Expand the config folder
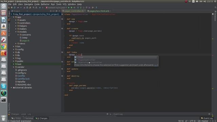Screen dimensions: 217x122 coord(14,49)
